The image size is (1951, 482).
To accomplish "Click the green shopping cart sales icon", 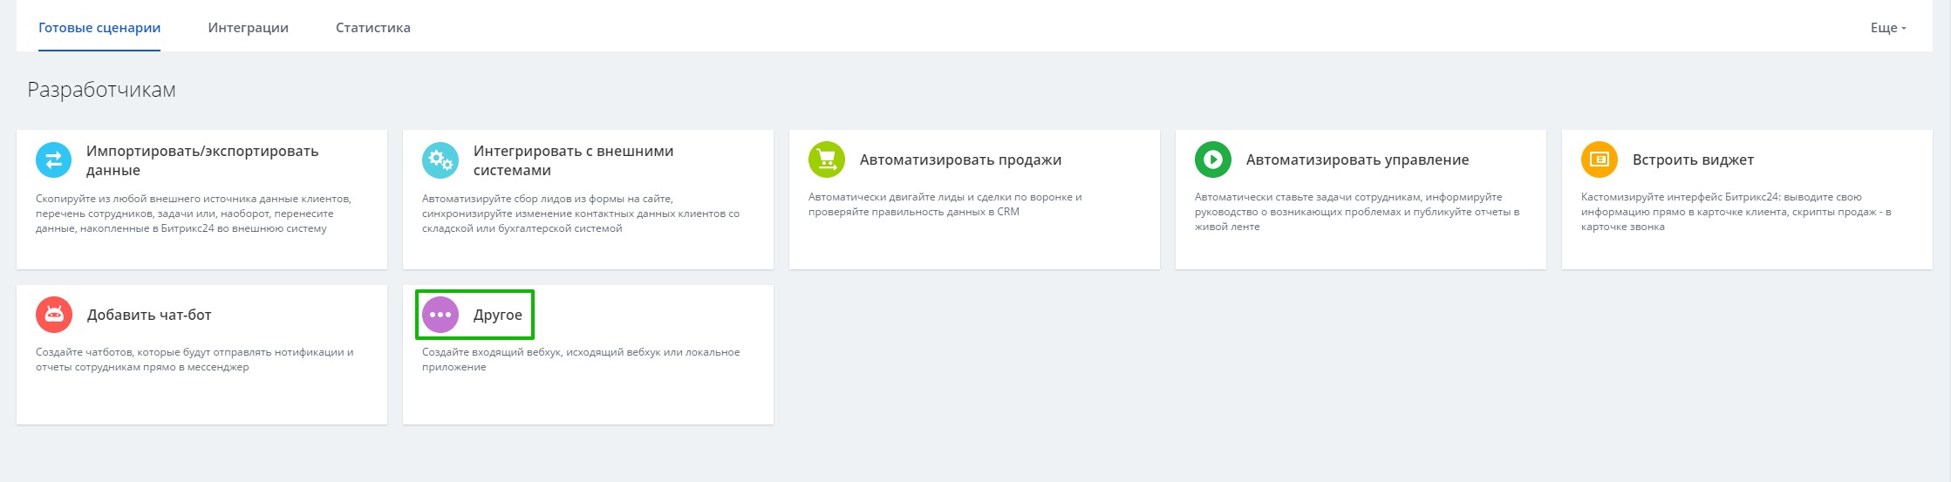I will [827, 160].
